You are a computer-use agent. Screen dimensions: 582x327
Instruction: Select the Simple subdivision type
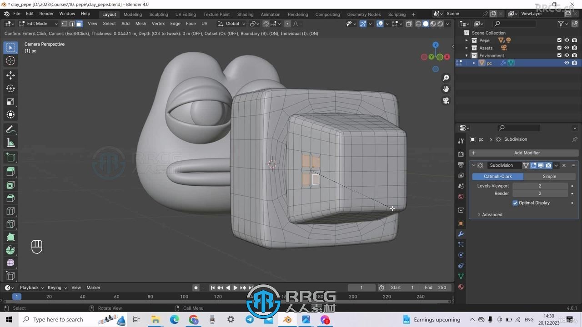click(549, 176)
